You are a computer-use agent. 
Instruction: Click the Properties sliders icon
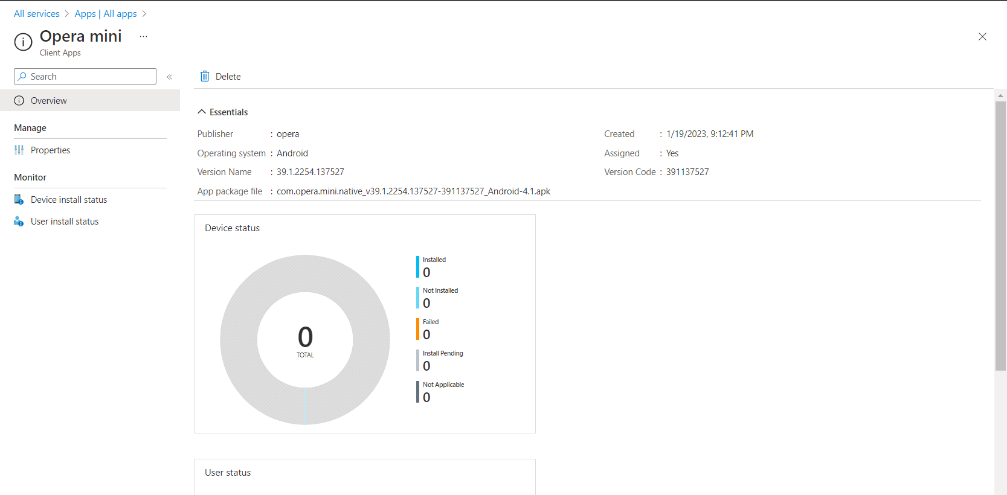coord(19,150)
